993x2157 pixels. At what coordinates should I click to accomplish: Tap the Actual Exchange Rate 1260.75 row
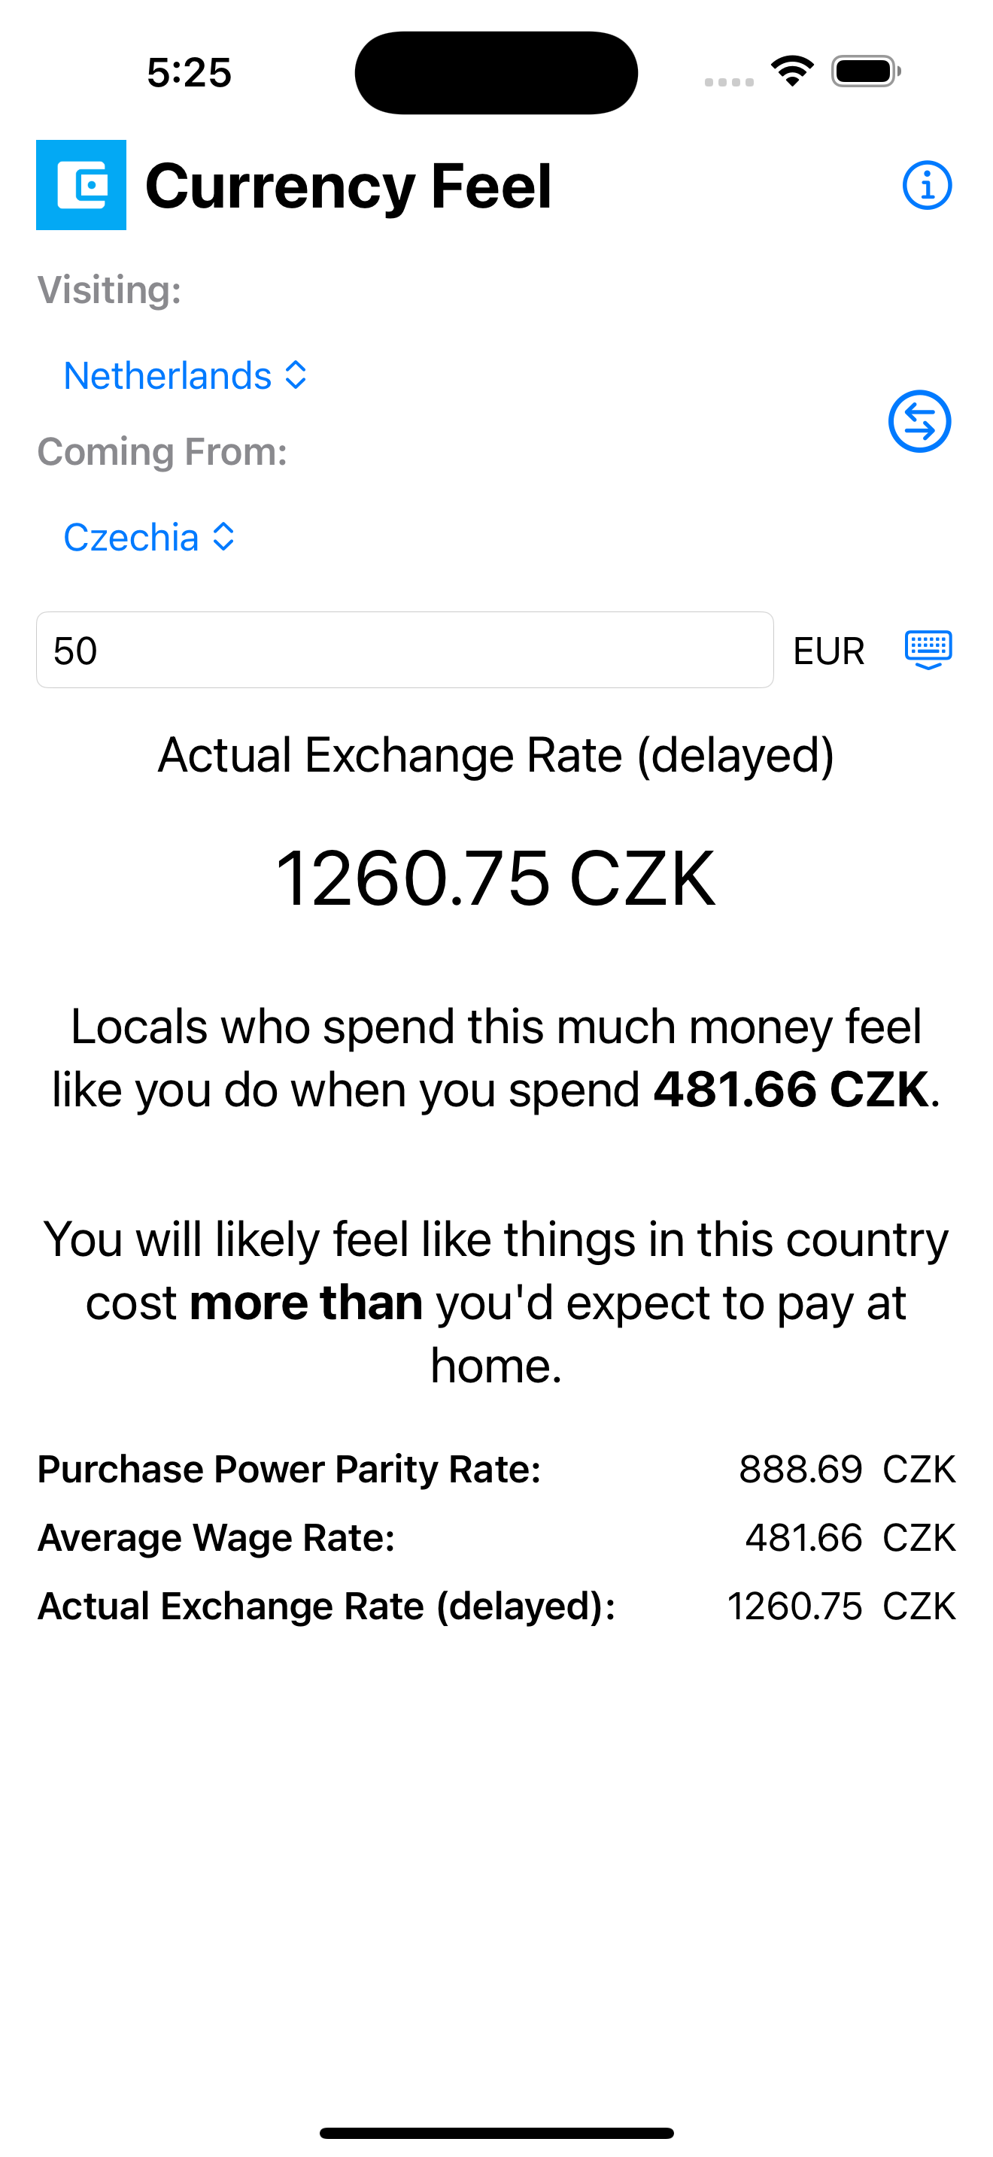[x=496, y=1606]
